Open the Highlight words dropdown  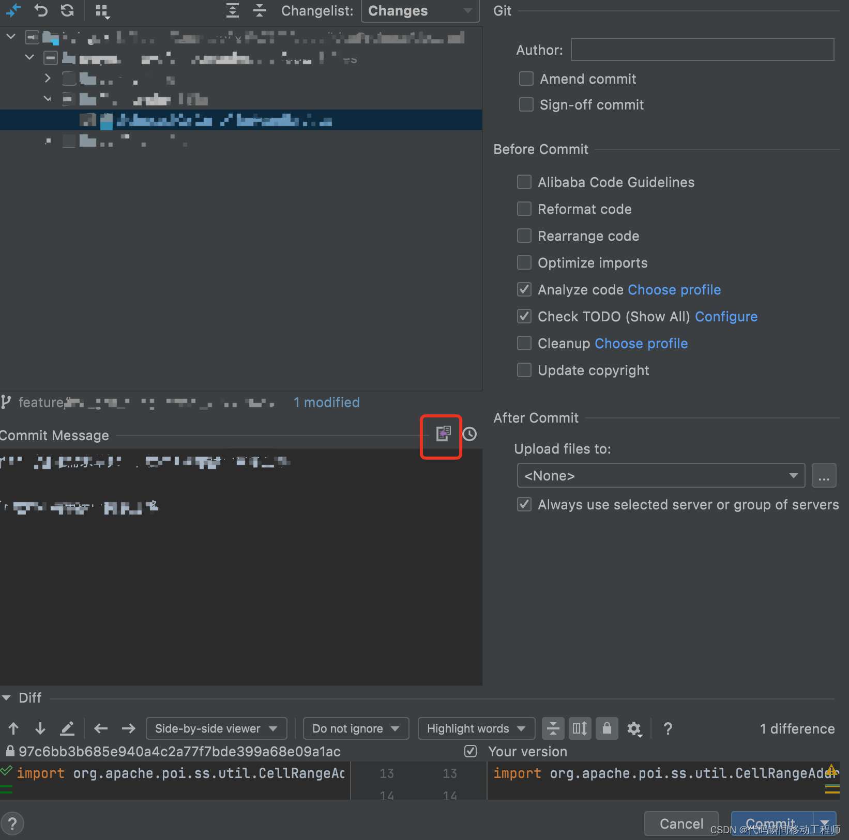point(475,728)
